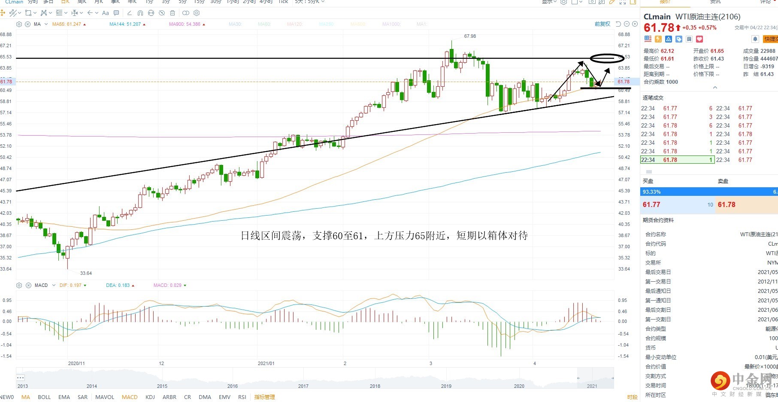Viewport: 778px width, 402px height.
Task: Take a chart snapshot with camera icon
Action: point(592,2)
